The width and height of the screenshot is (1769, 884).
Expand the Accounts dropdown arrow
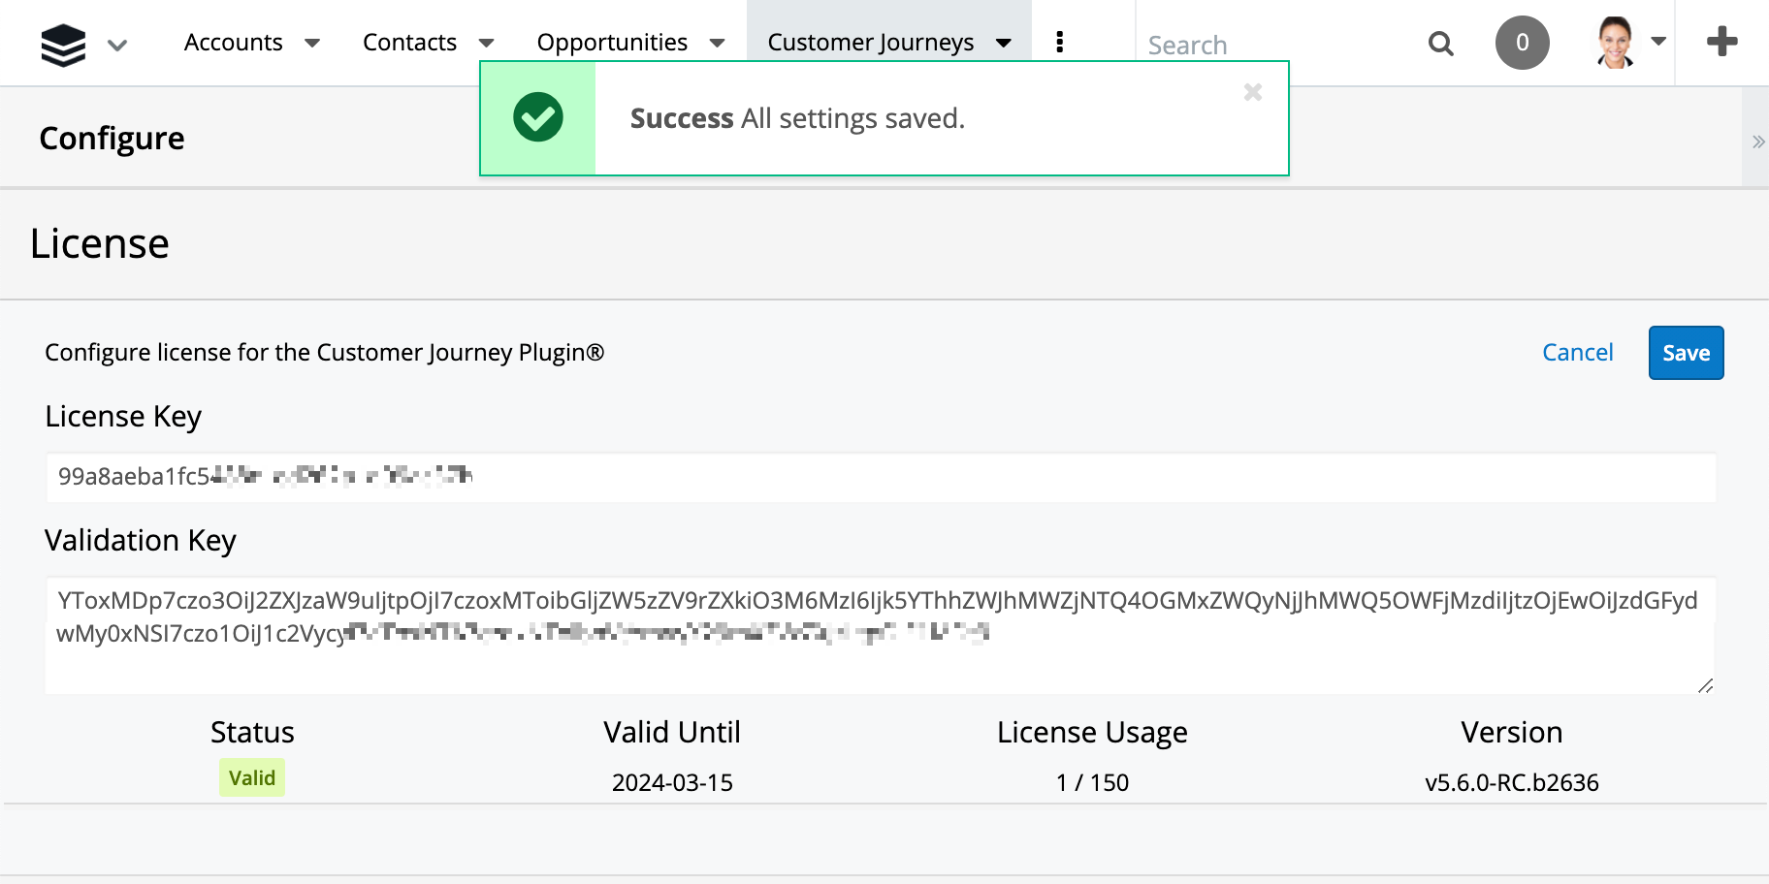pos(312,43)
